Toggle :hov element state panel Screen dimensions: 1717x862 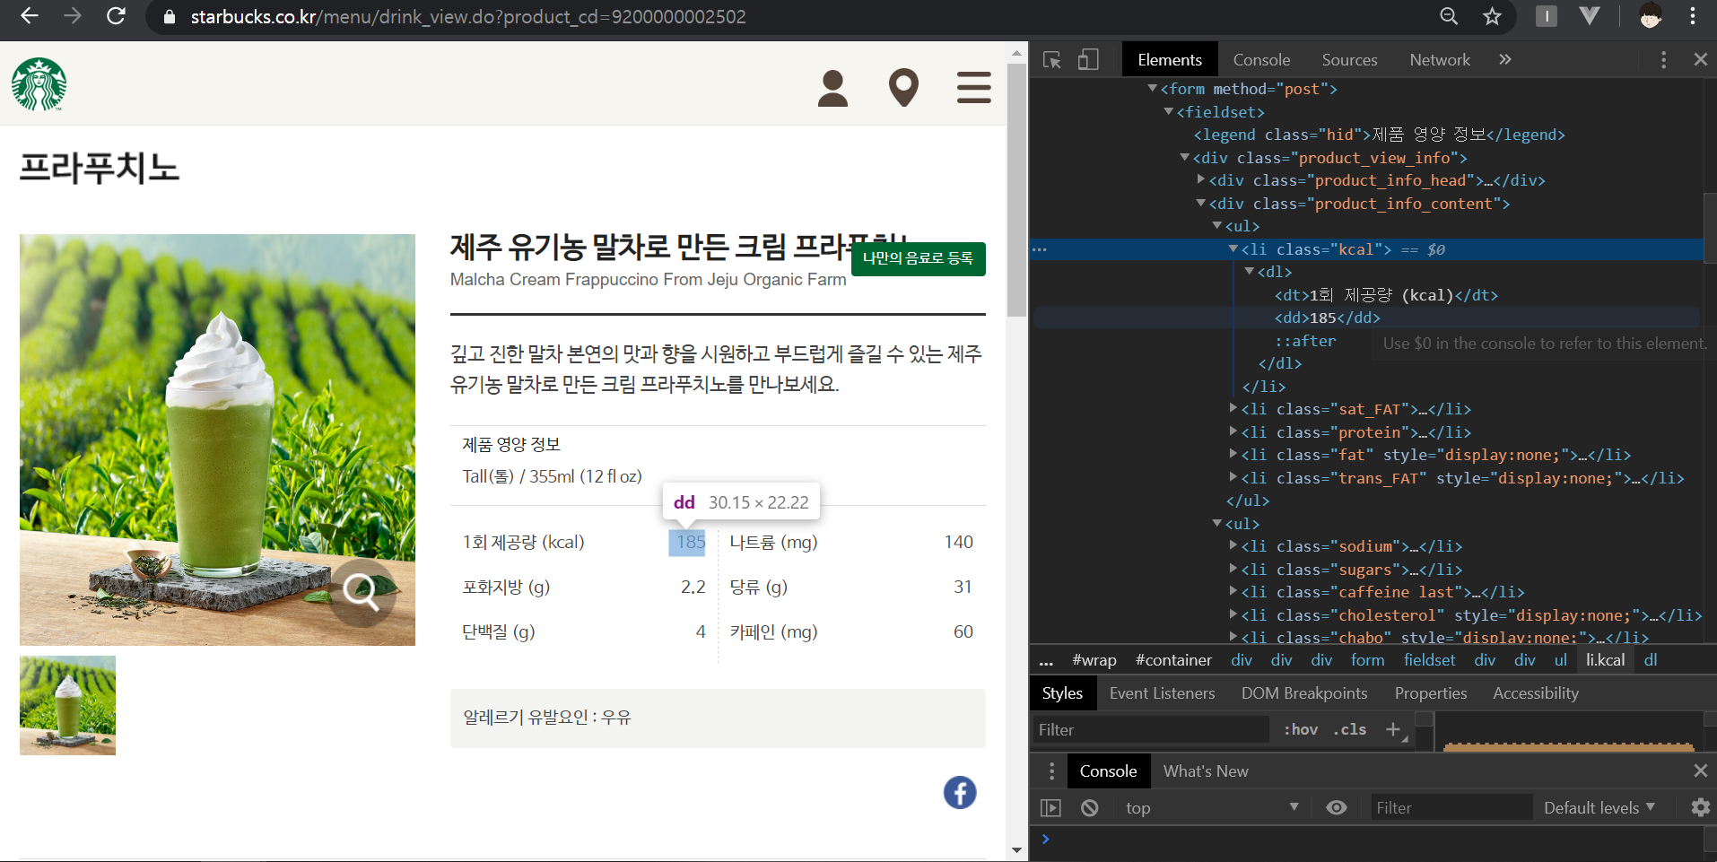tap(1301, 729)
